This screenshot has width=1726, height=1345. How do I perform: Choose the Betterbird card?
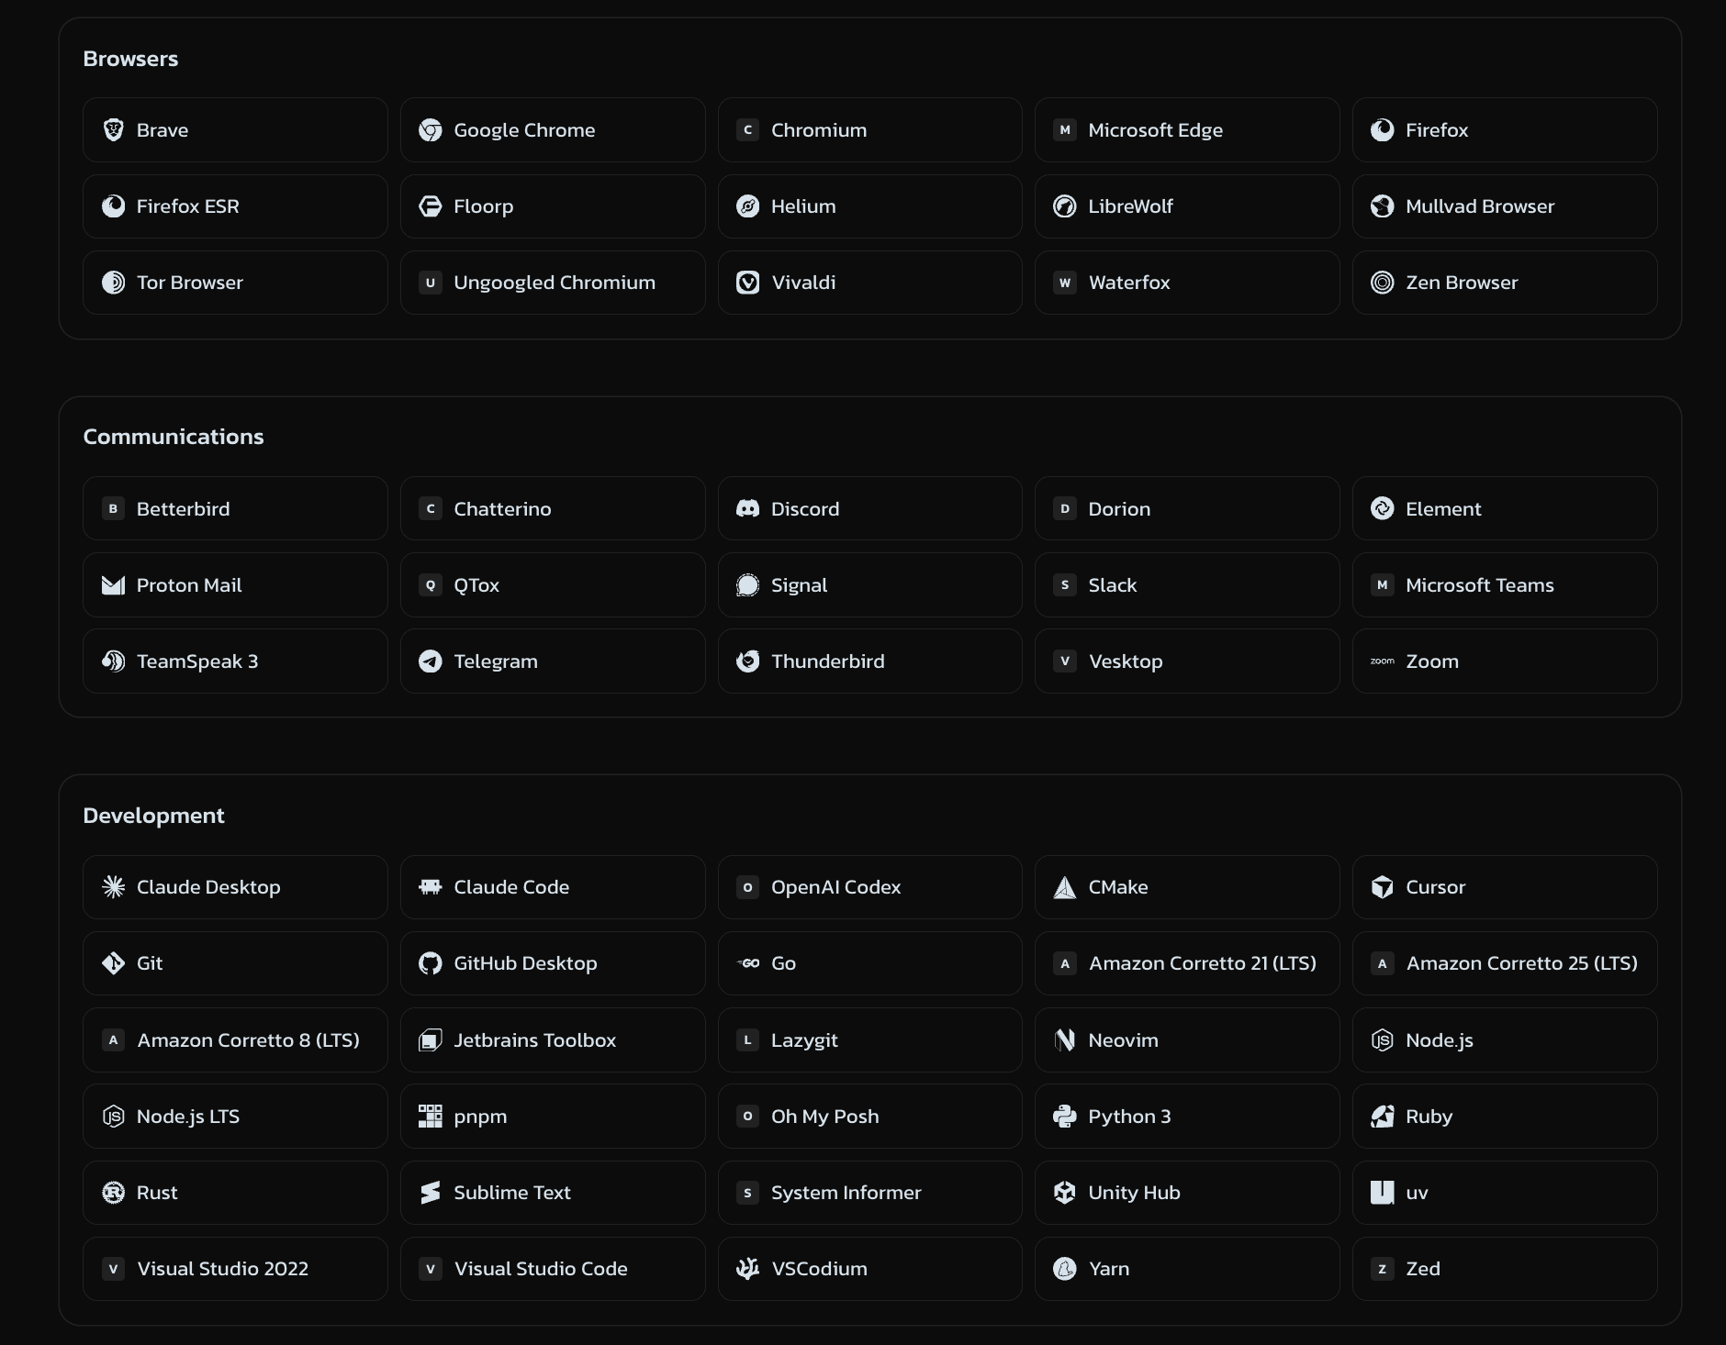[x=235, y=508]
